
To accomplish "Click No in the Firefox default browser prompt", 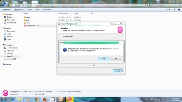I will 116,59.
